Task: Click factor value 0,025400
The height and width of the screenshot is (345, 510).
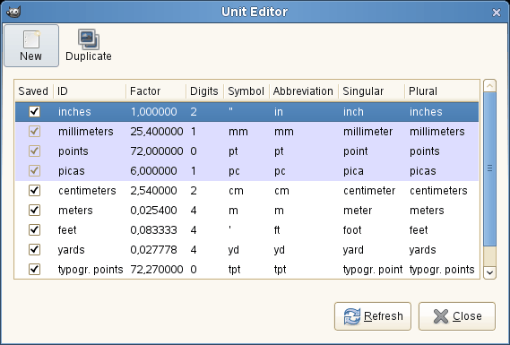Action: [154, 211]
